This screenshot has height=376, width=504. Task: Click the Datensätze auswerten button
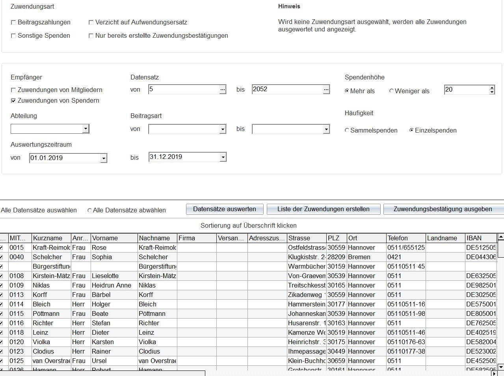tap(225, 209)
